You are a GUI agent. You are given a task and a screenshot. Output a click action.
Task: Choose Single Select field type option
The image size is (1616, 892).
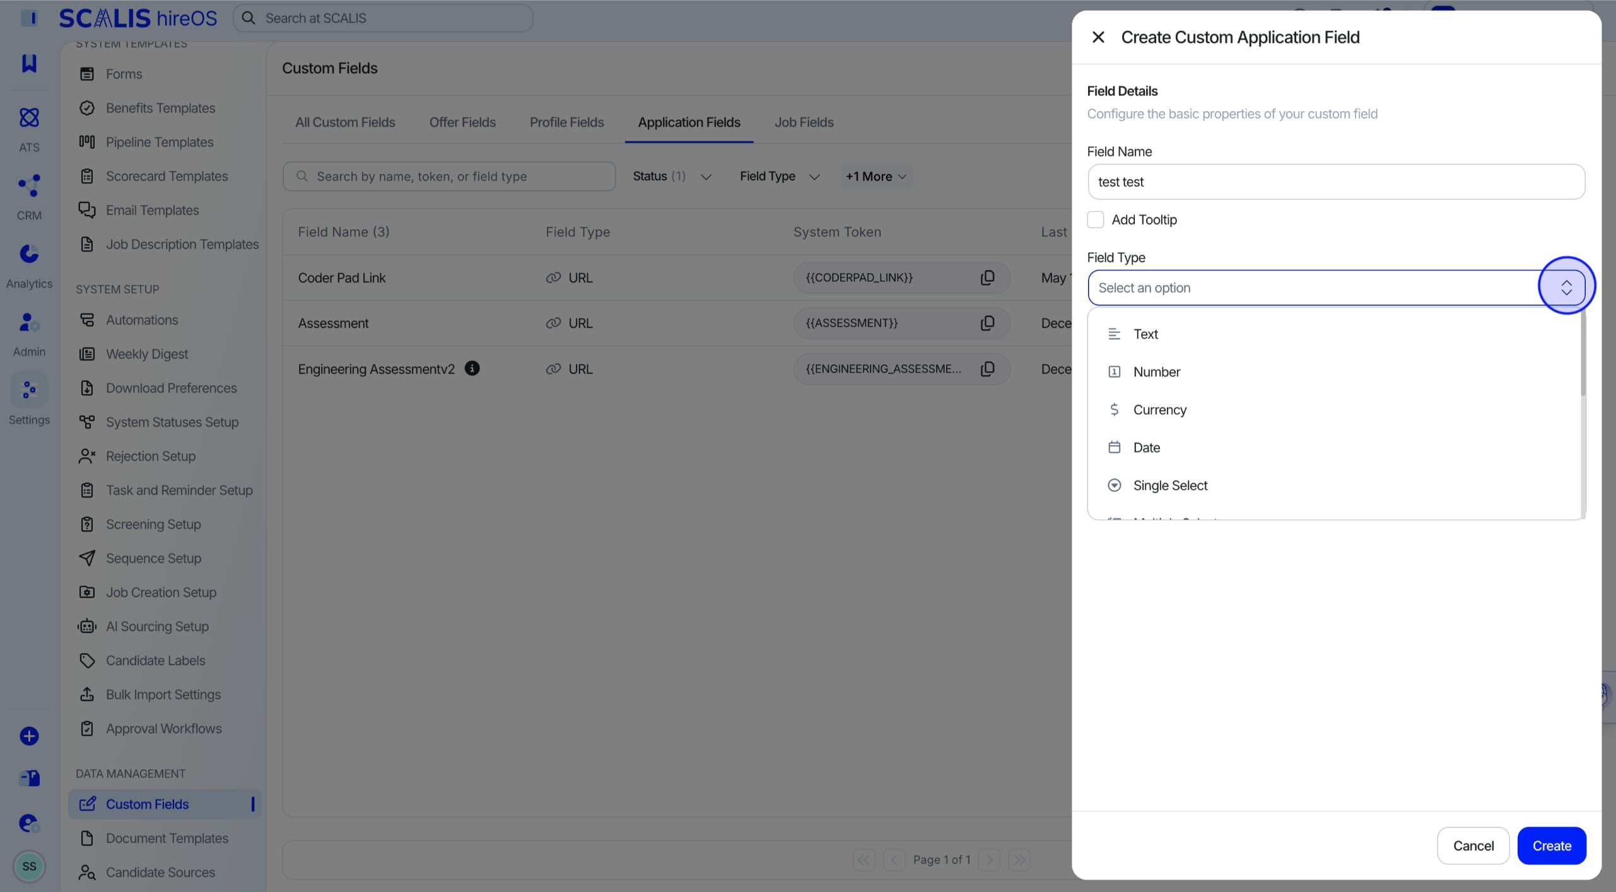(1334, 485)
